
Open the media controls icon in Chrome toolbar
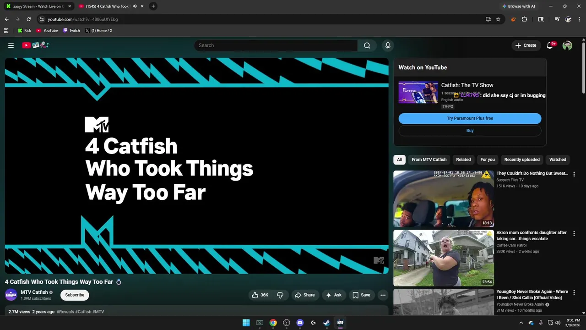[557, 19]
